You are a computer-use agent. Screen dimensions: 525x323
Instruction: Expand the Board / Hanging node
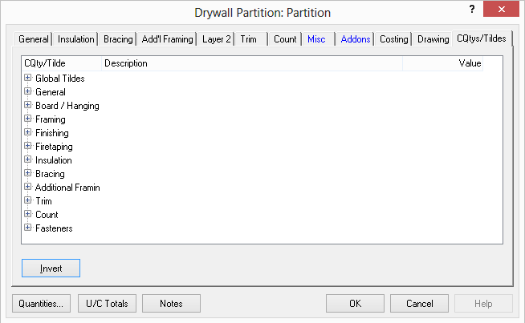(x=28, y=106)
